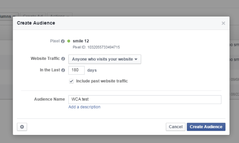The image size is (239, 143).
Task: Click the pixel name smile 12
Action: (x=81, y=41)
